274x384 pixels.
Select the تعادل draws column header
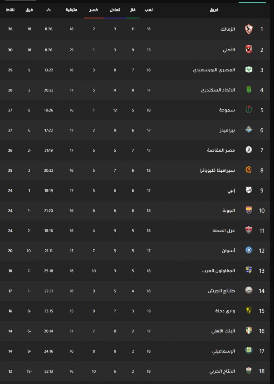[115, 10]
